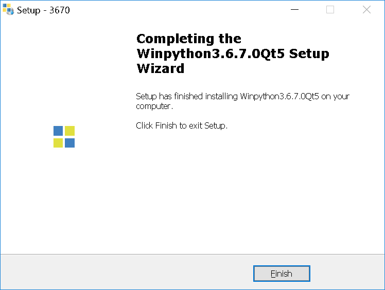Click the 'Winpython3.6.7.0Qt5 Setup' heading line
Viewport: 385px width, 290px height.
tap(233, 53)
